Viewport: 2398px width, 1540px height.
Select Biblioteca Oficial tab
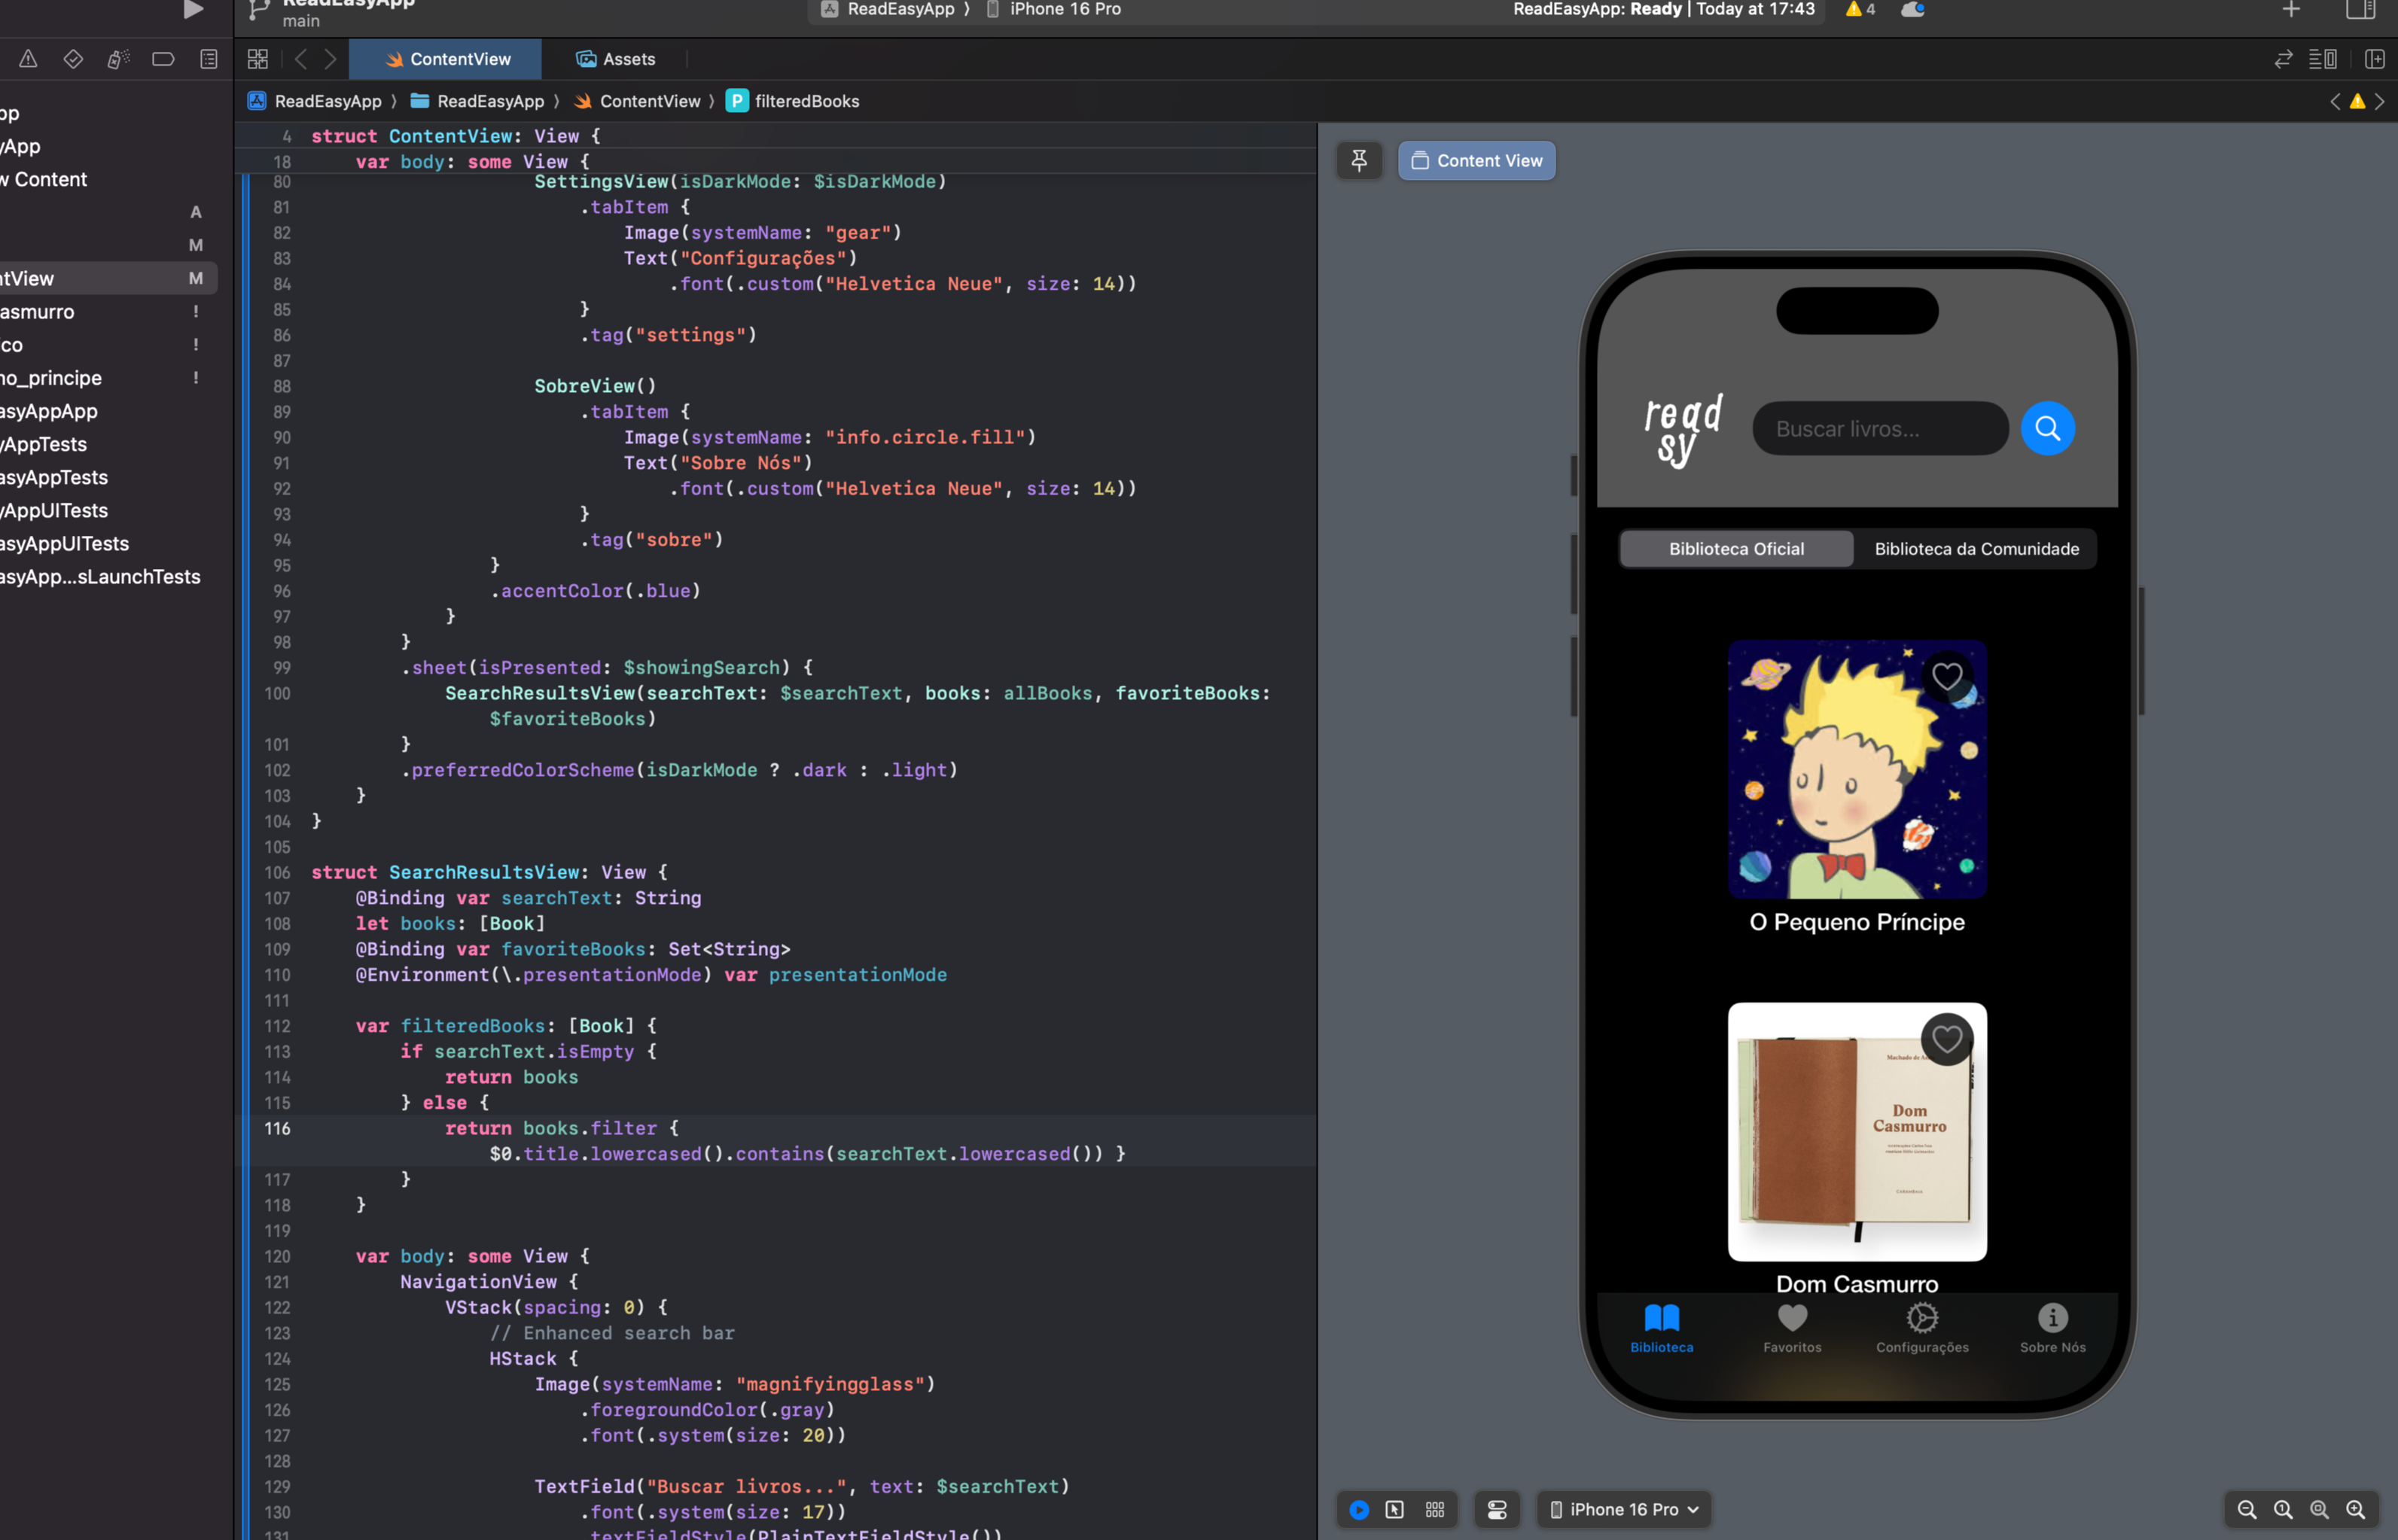click(x=1735, y=547)
